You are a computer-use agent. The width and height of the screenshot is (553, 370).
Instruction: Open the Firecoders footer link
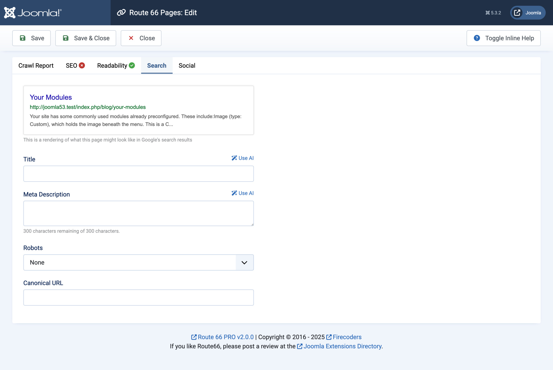pyautogui.click(x=344, y=337)
